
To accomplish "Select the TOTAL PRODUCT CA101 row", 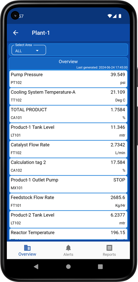I will pos(68,114).
